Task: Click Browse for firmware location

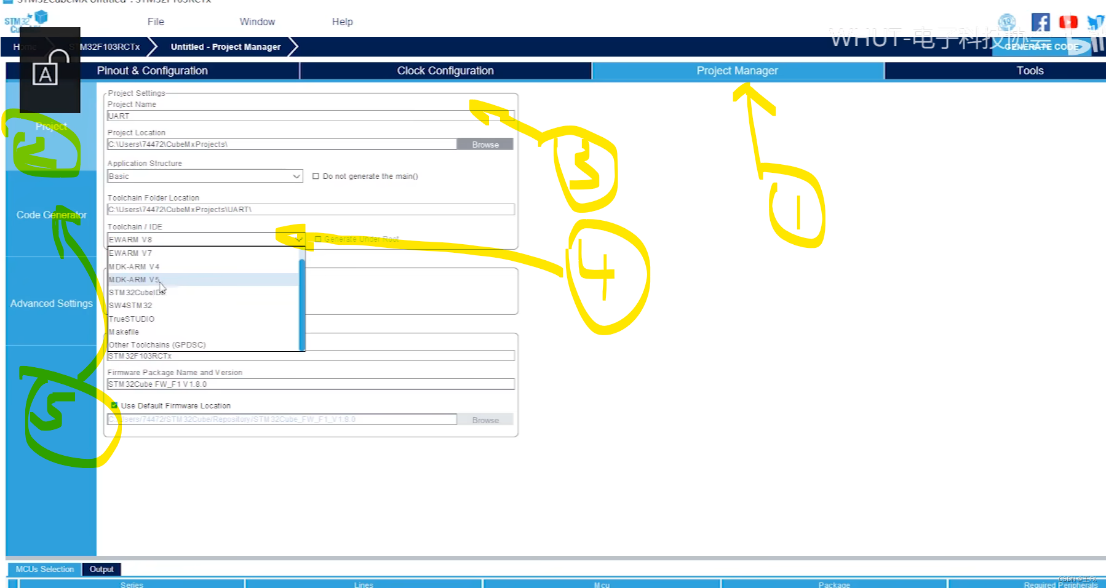Action: click(485, 420)
